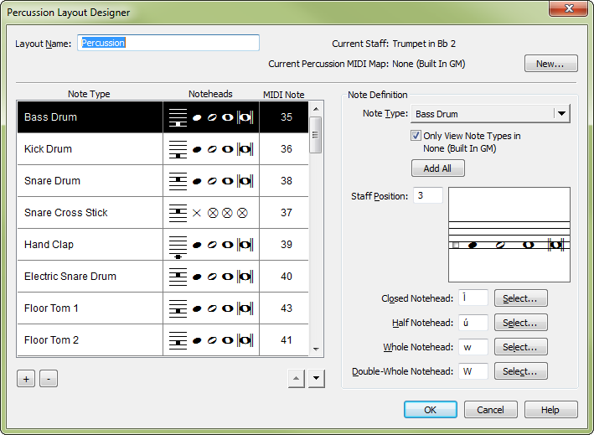Toggle Only View Note Types checkbox
Screen dimensions: 594x435
[x=416, y=136]
